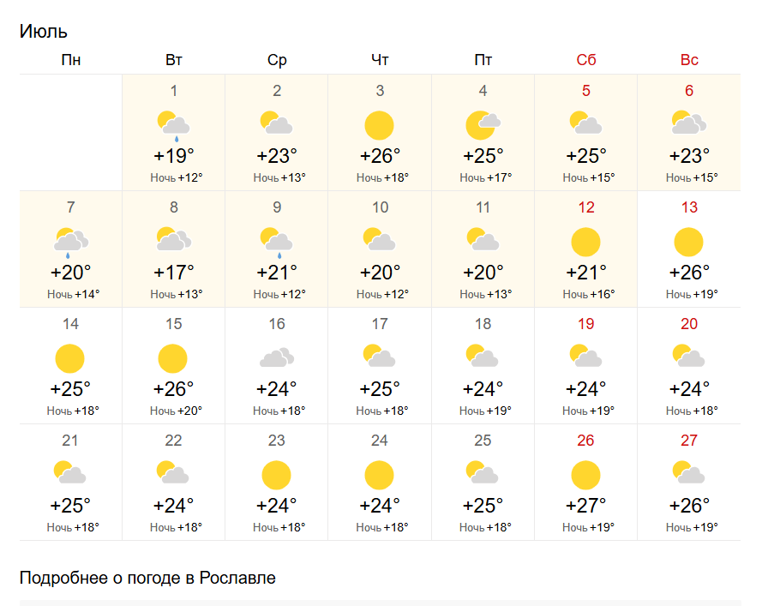Click the sun icon for July 23

coord(276,475)
